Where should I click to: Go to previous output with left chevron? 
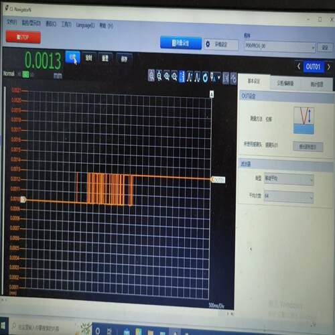pyautogui.click(x=298, y=66)
